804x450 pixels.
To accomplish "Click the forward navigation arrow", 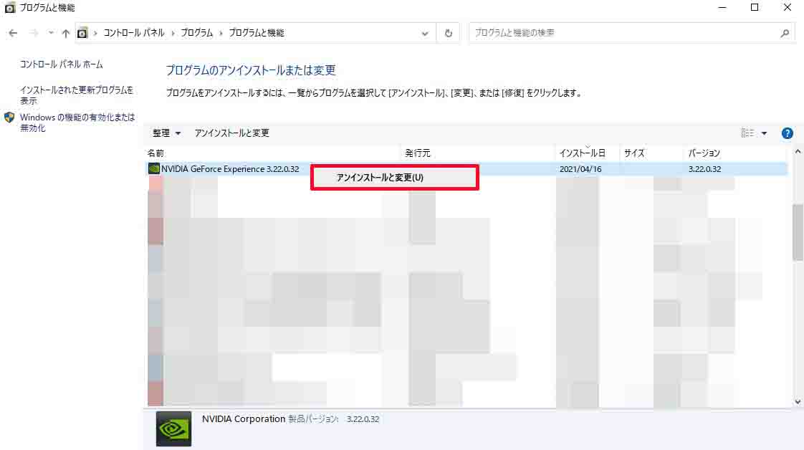I will coord(34,33).
